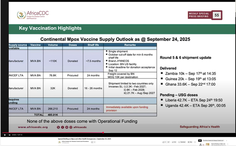Click the Download button below the video

(x=182, y=142)
